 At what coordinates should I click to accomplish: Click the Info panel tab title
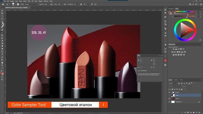[139, 55]
